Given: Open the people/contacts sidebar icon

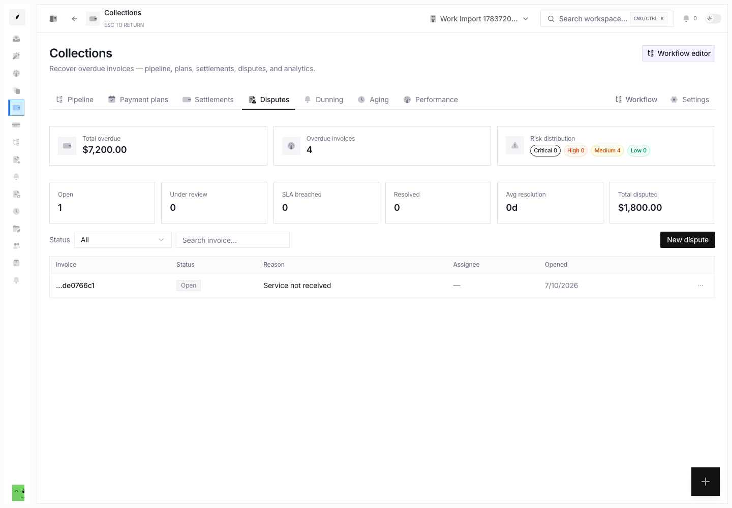Looking at the screenshot, I should pyautogui.click(x=16, y=246).
